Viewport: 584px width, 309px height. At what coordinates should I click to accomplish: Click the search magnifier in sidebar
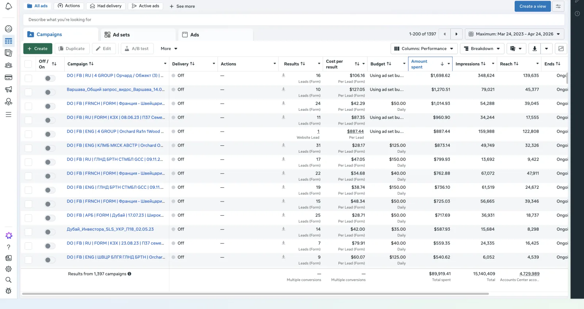8,280
